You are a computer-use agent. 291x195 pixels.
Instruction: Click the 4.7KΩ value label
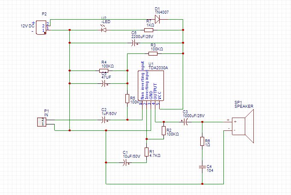point(155,156)
